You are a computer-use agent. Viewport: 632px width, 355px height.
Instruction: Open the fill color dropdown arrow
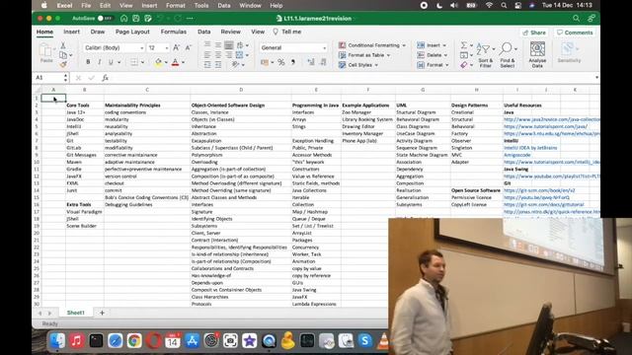166,62
